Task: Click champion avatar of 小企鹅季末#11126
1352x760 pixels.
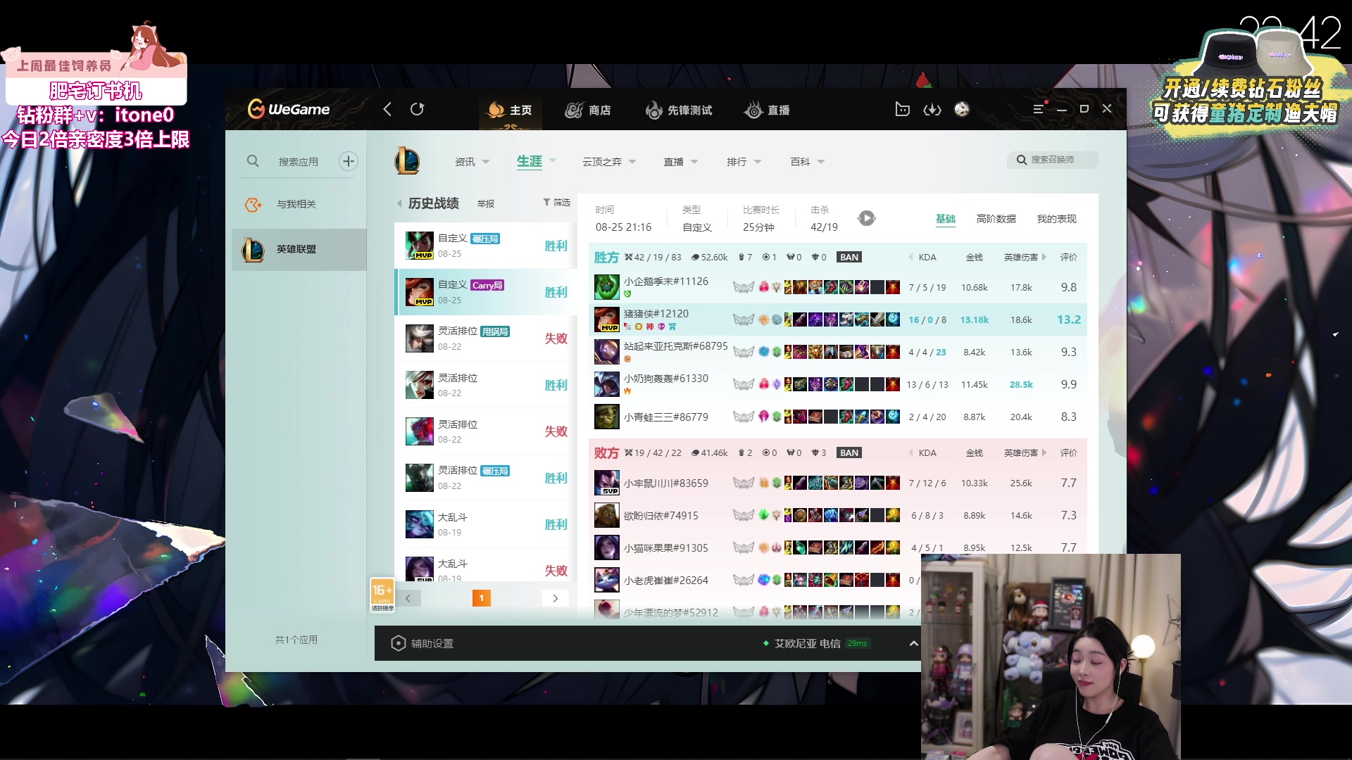Action: click(x=606, y=287)
